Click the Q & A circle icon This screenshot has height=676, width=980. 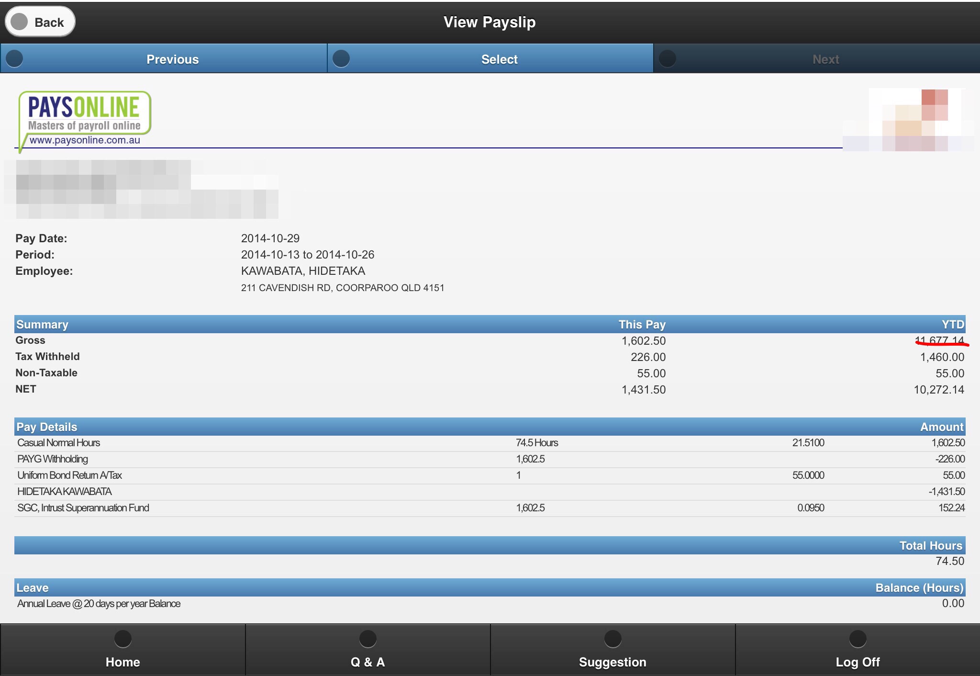367,639
